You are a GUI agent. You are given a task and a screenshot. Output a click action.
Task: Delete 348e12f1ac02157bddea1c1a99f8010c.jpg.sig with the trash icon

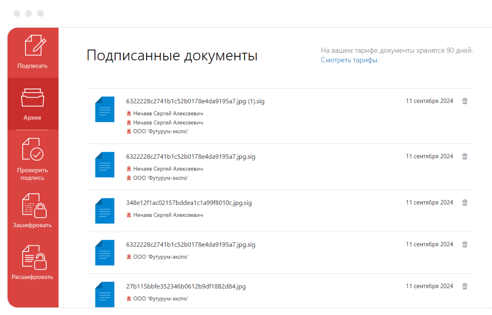pyautogui.click(x=465, y=202)
